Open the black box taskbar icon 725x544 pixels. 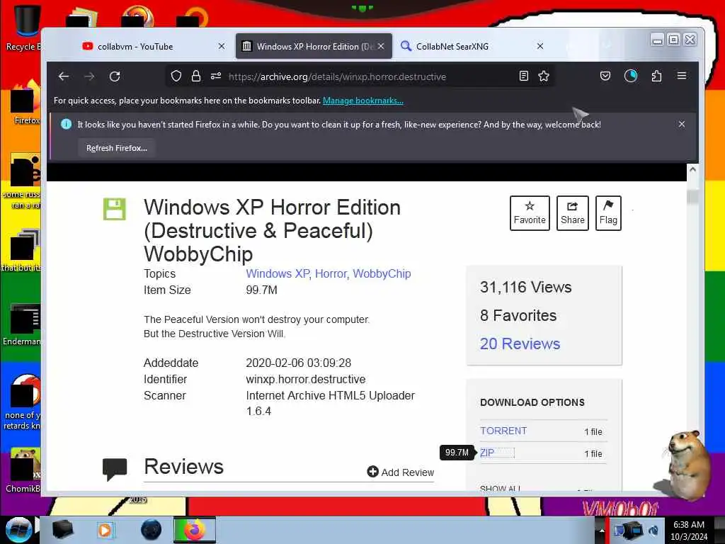62,530
